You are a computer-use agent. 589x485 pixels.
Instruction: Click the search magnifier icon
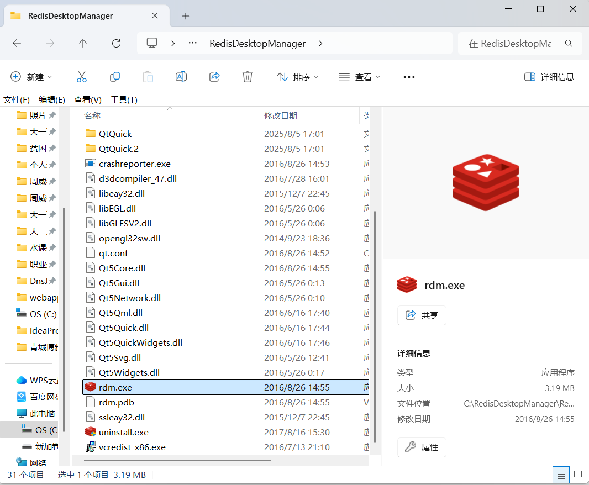pos(569,44)
